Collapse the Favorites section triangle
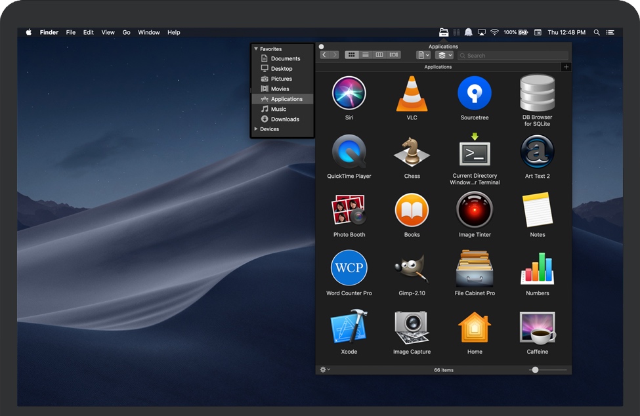Image resolution: width=640 pixels, height=416 pixels. point(256,49)
